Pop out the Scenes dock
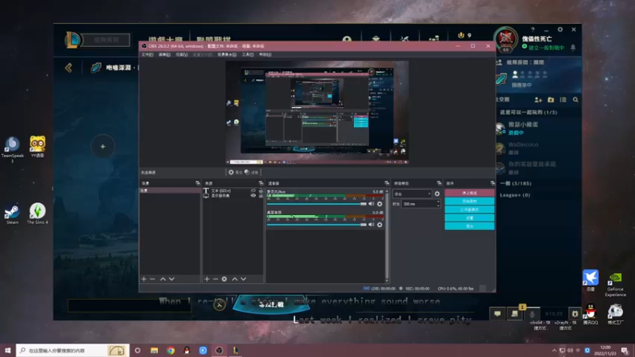 [198, 183]
